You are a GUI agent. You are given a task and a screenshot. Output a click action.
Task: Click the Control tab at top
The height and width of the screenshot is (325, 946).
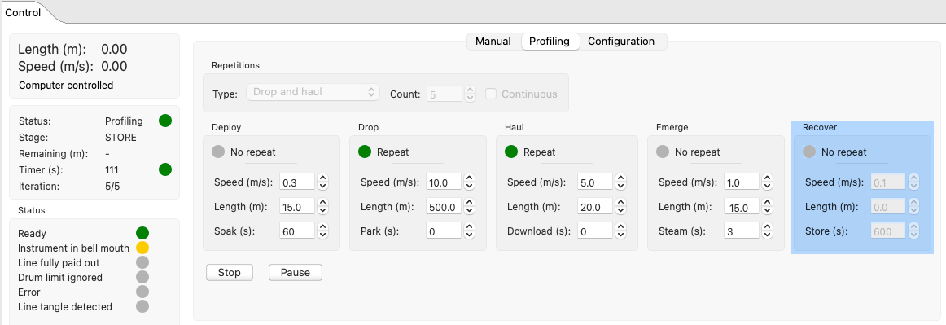click(x=23, y=12)
